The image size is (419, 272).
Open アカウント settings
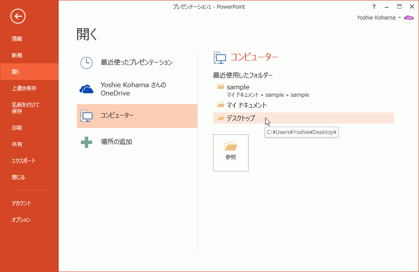point(30,203)
